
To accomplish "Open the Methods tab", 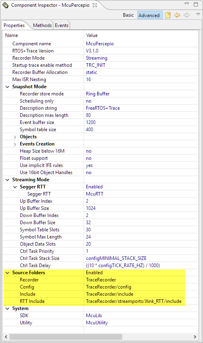I will [42, 25].
